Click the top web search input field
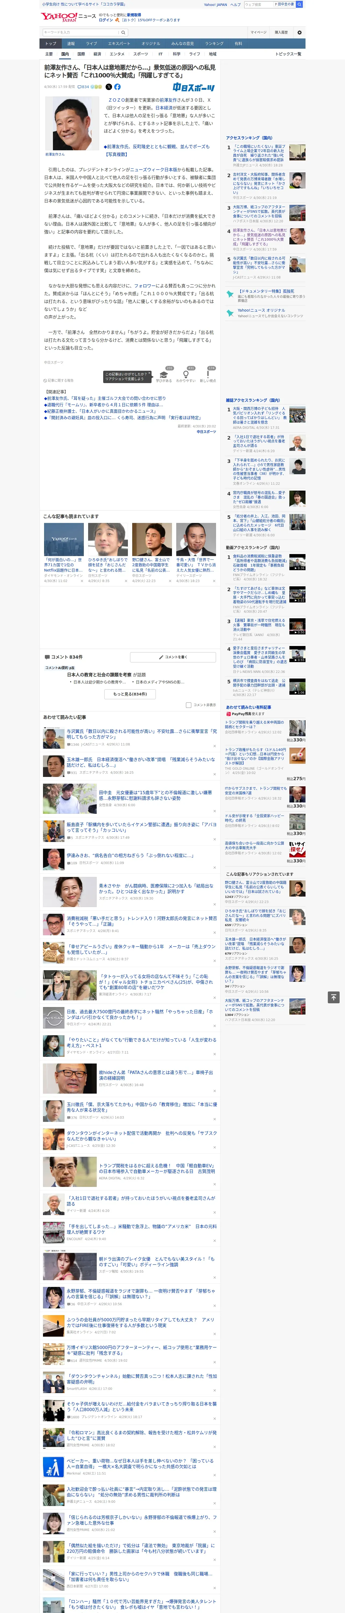 258,4
